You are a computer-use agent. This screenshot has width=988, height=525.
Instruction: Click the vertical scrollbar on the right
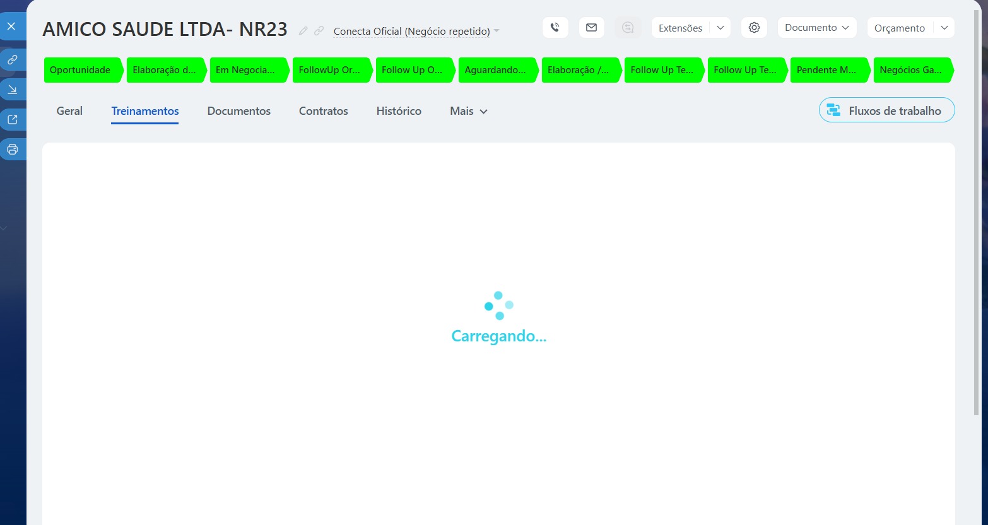click(x=977, y=221)
